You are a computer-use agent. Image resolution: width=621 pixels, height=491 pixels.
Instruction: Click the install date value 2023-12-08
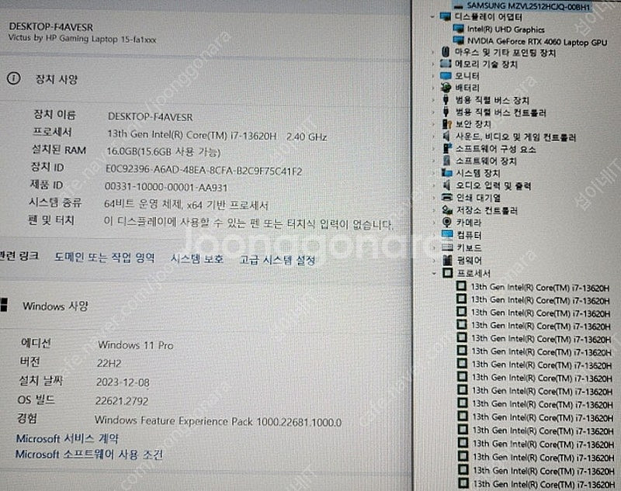tap(123, 382)
